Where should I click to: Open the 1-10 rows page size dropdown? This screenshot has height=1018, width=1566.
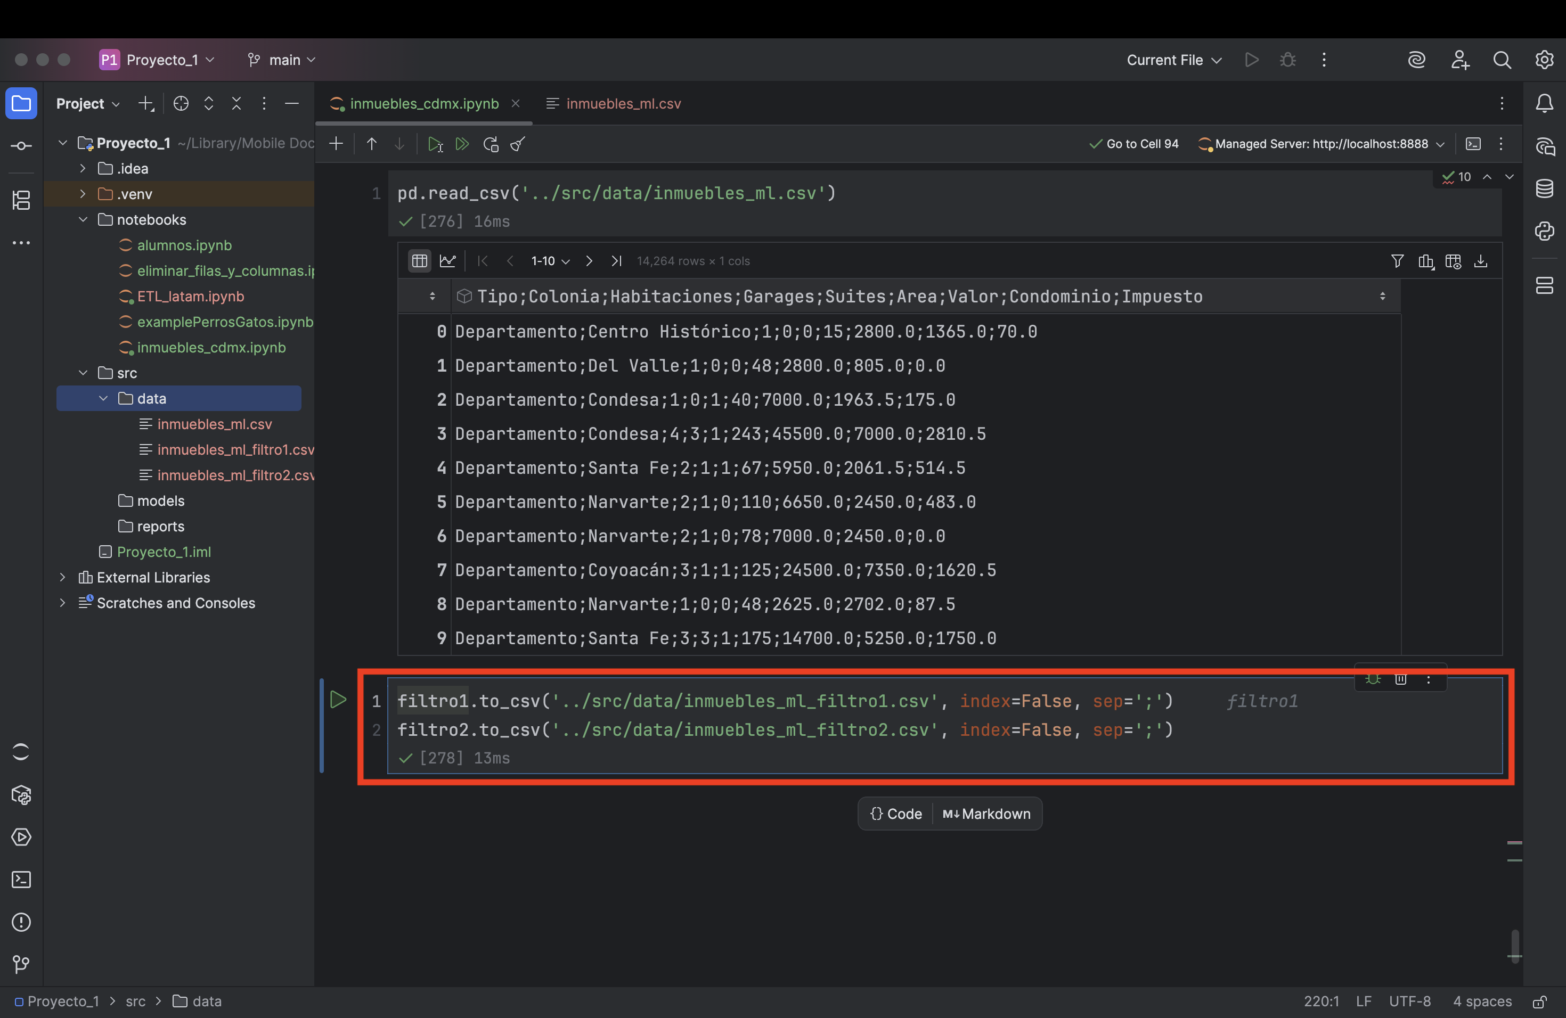550,261
